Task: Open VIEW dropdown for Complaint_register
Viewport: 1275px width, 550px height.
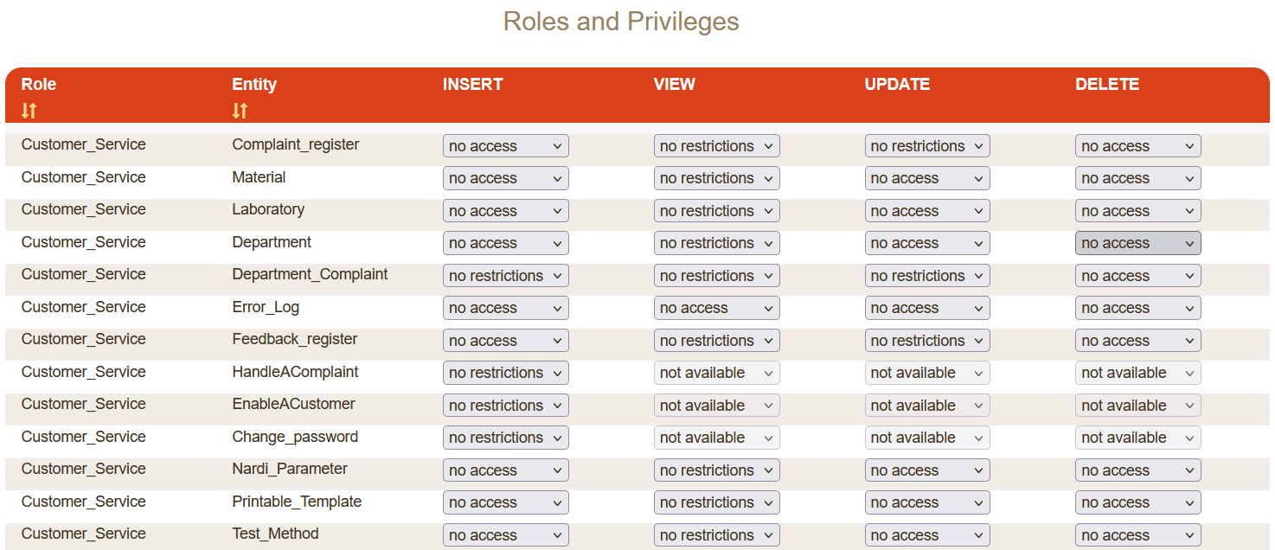Action: point(717,146)
